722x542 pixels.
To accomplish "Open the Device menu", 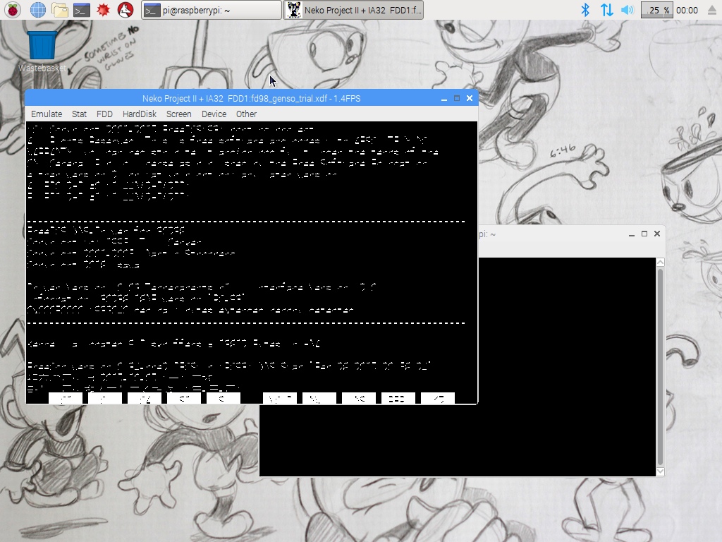I will (x=214, y=114).
